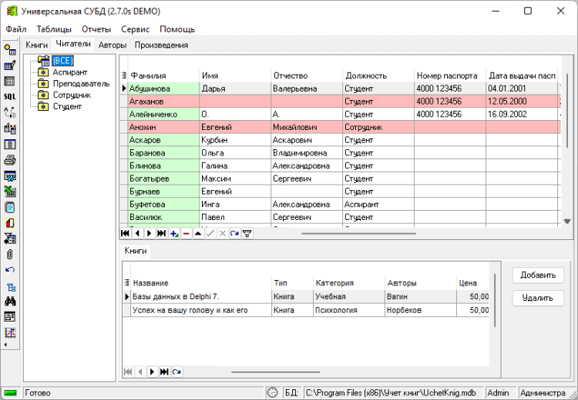Go to previous record in readers grid
Image resolution: width=578 pixels, height=400 pixels.
(137, 233)
